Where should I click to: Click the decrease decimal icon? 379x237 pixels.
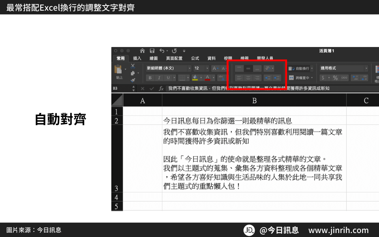(x=364, y=78)
